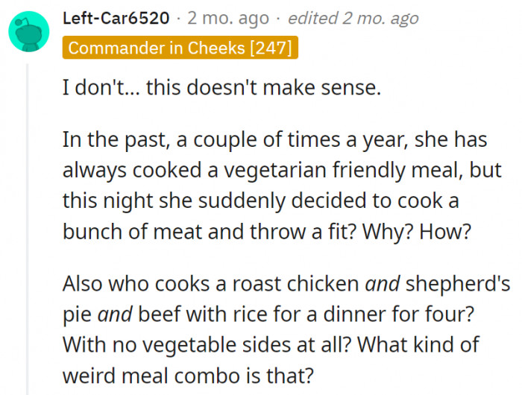Collapse the comment using the vertical thread line
Screen dimensions: 522x395
click(x=29, y=224)
